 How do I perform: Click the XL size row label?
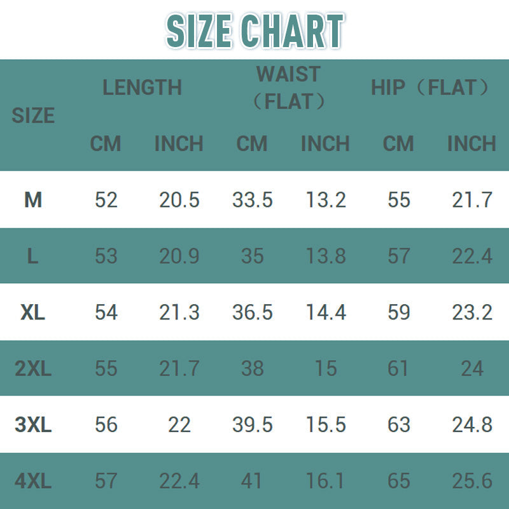pos(33,312)
